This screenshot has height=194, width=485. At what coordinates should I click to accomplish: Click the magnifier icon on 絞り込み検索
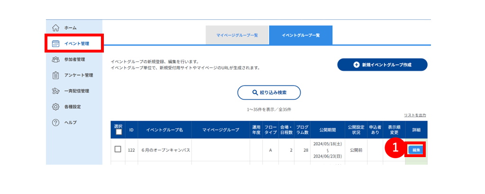click(255, 92)
